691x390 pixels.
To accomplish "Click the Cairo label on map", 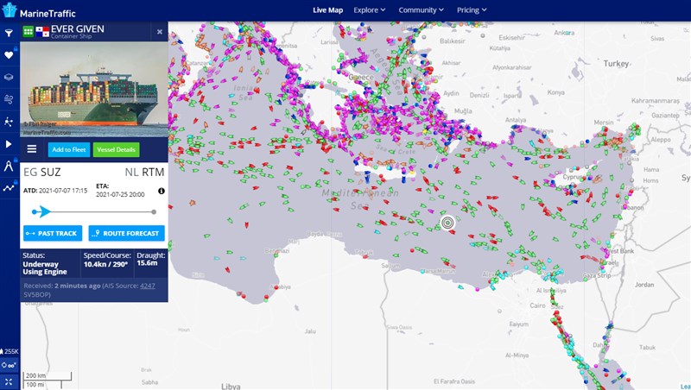I will (x=537, y=305).
